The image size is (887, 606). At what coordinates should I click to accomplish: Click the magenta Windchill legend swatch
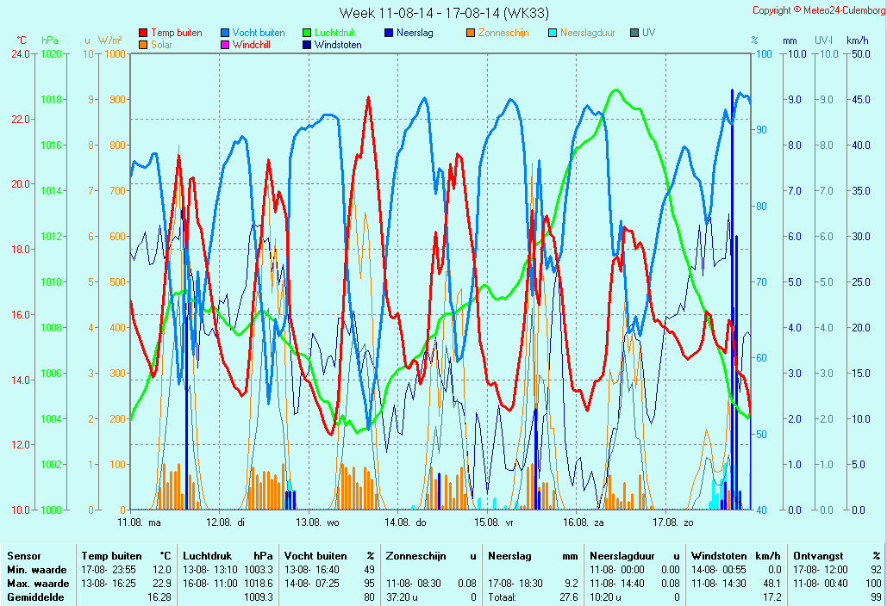(225, 45)
